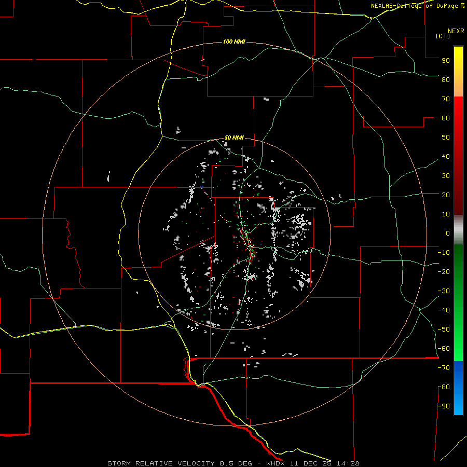Click the -10 value on the velocity scale
Viewport: 467px width, 467px height.
tap(444, 253)
